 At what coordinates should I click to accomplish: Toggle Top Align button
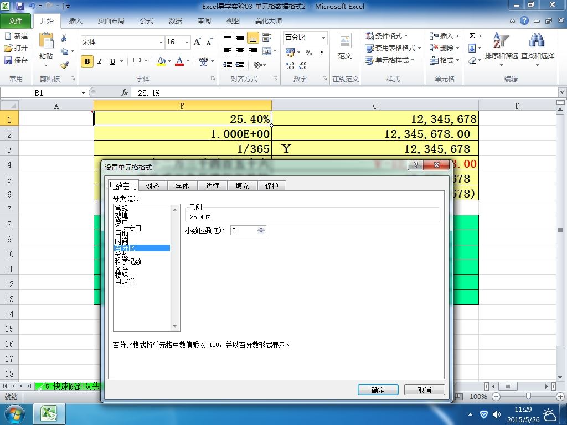228,37
